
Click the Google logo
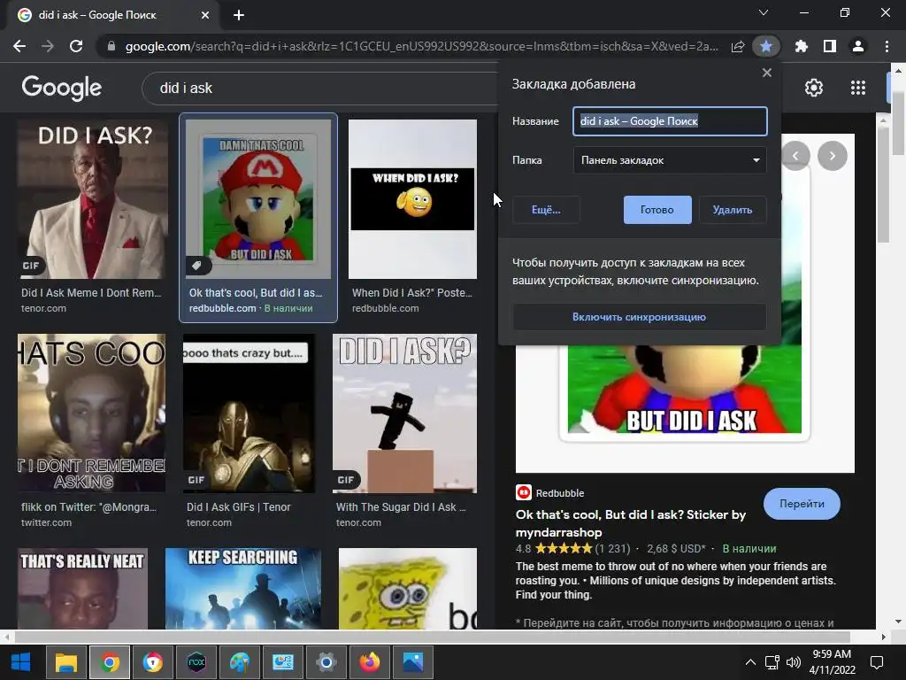(61, 88)
